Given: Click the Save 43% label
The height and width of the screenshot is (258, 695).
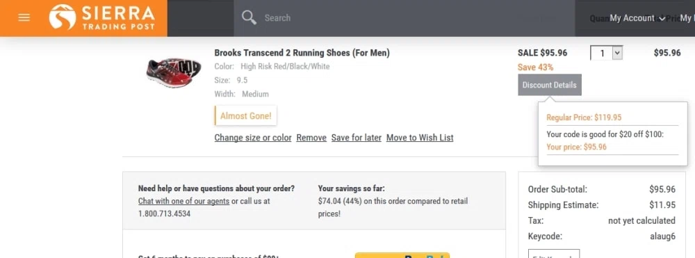Looking at the screenshot, I should [535, 67].
